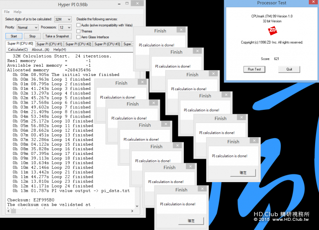Maximize the Hyper PI window
319x230 pixels.
tap(127, 3)
